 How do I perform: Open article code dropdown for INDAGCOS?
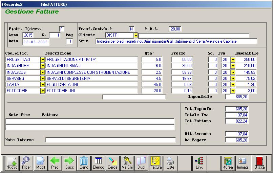[42, 72]
